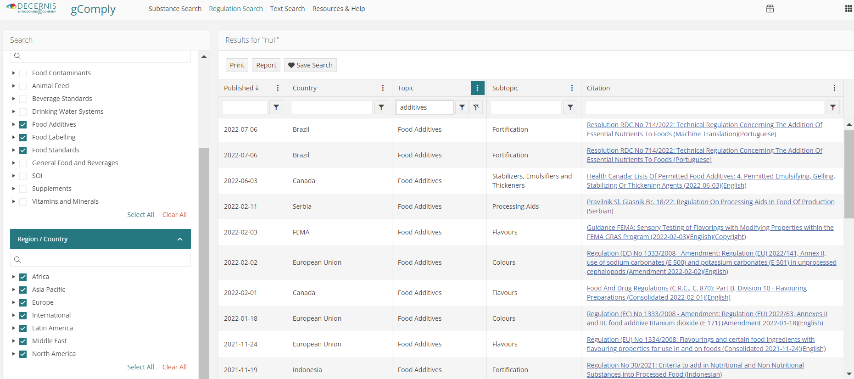The height and width of the screenshot is (379, 854).
Task: Open the Regulation Search menu
Action: [236, 9]
